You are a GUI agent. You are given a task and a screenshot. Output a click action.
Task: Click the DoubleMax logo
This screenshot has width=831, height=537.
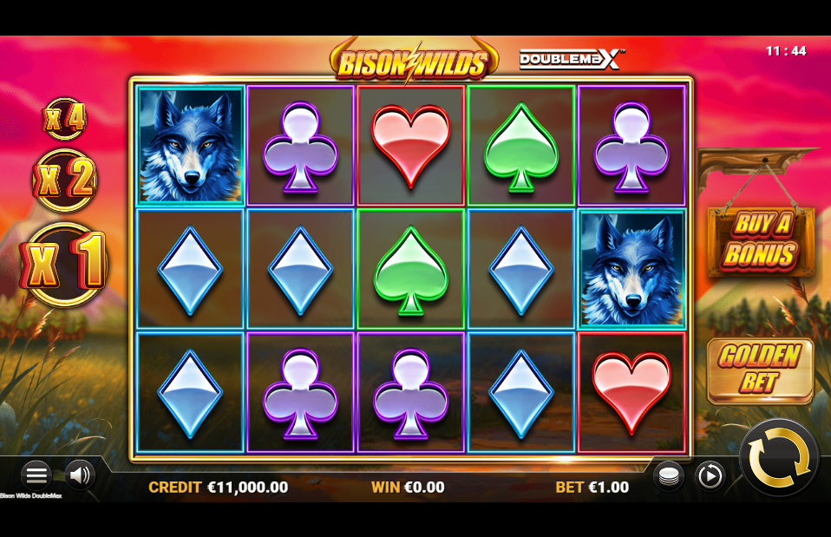572,59
